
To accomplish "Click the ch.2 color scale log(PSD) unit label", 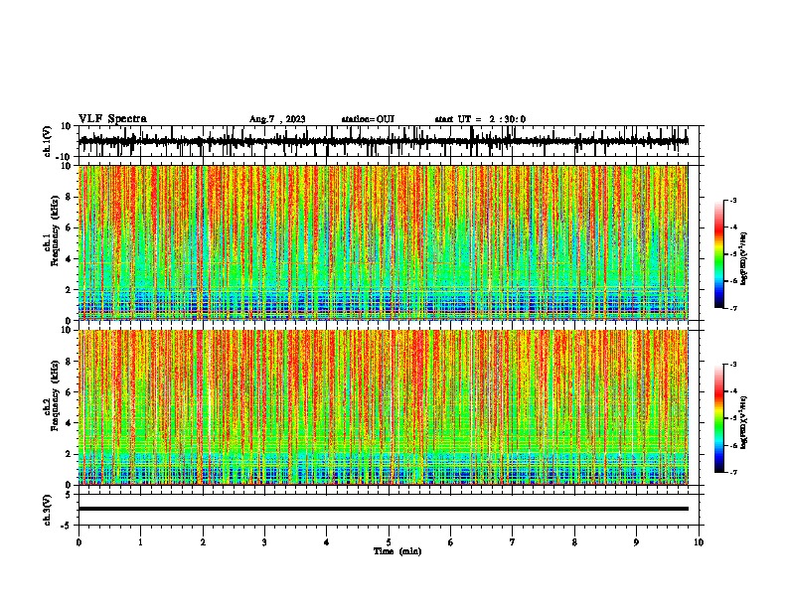I will pos(744,423).
